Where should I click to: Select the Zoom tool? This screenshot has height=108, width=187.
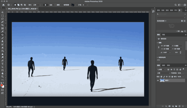click(x=2, y=77)
